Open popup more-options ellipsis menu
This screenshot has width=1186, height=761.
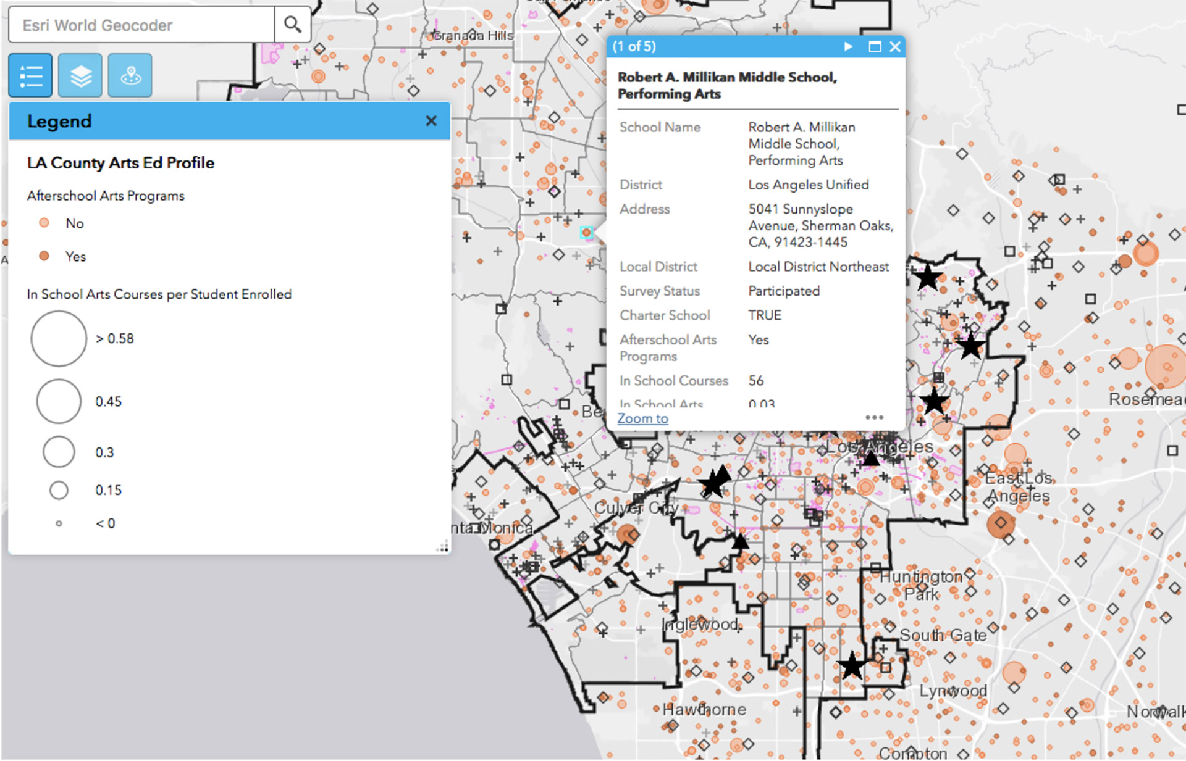[x=874, y=418]
